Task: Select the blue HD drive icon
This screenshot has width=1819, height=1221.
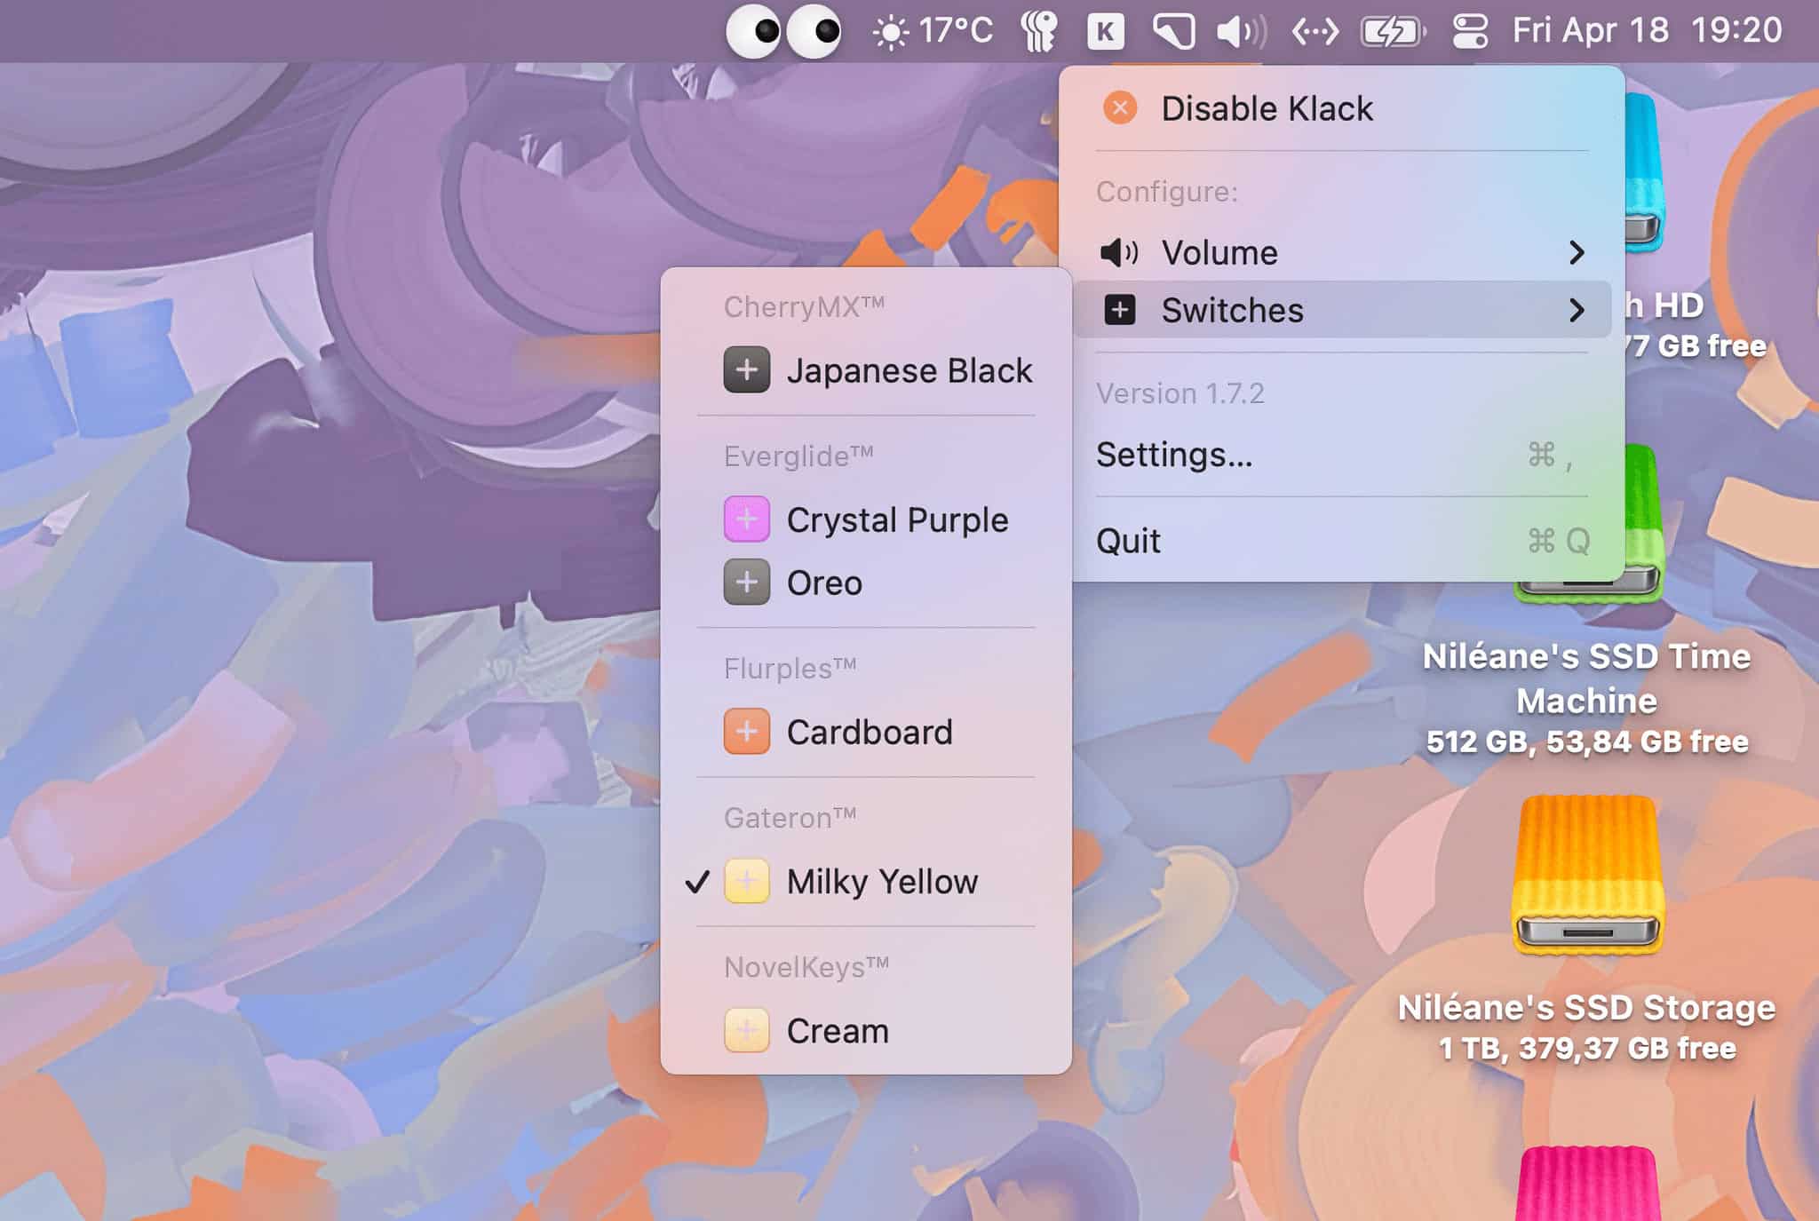Action: (1644, 173)
